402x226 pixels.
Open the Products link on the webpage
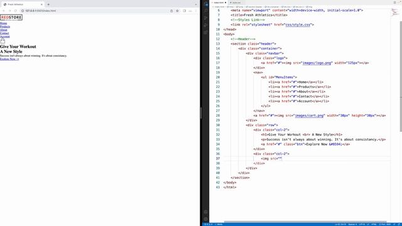tap(5, 26)
